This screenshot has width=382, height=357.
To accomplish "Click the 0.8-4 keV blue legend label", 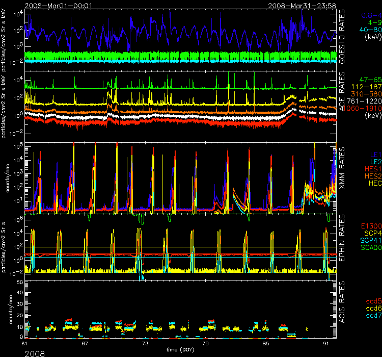I will (370, 16).
